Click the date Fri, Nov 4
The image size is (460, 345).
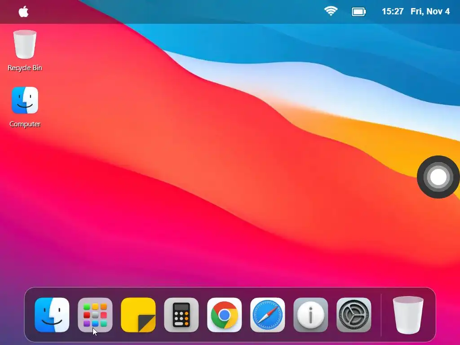pyautogui.click(x=430, y=11)
